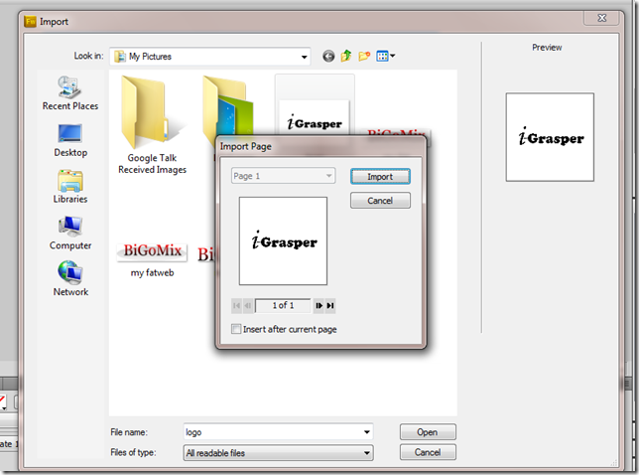The height and width of the screenshot is (475, 639).
Task: Browse the Network location
Action: 70,278
